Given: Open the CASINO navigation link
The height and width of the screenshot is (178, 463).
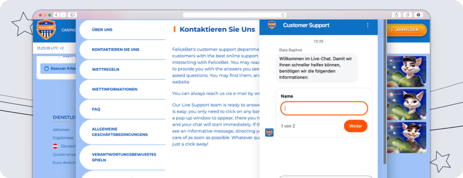Looking at the screenshot, I should coord(69,30).
